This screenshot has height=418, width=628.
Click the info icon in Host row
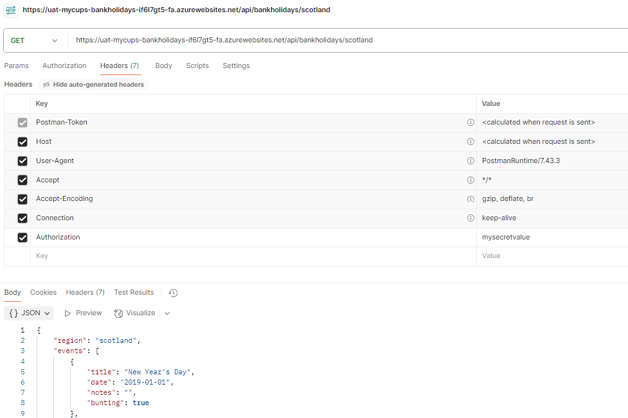click(x=471, y=141)
